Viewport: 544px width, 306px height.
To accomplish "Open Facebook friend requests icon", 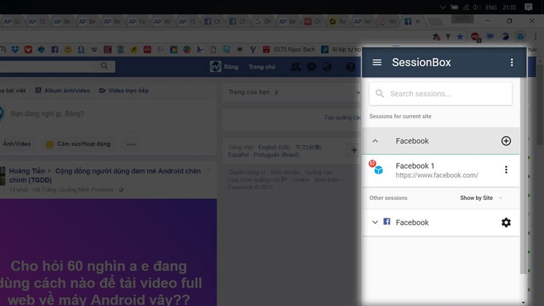I will 296,67.
